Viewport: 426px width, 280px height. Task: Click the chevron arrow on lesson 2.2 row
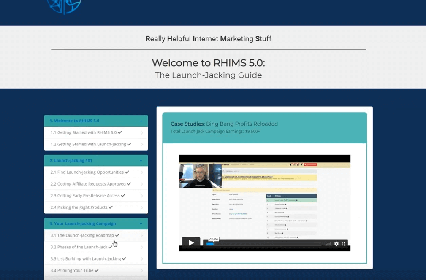tap(142, 184)
